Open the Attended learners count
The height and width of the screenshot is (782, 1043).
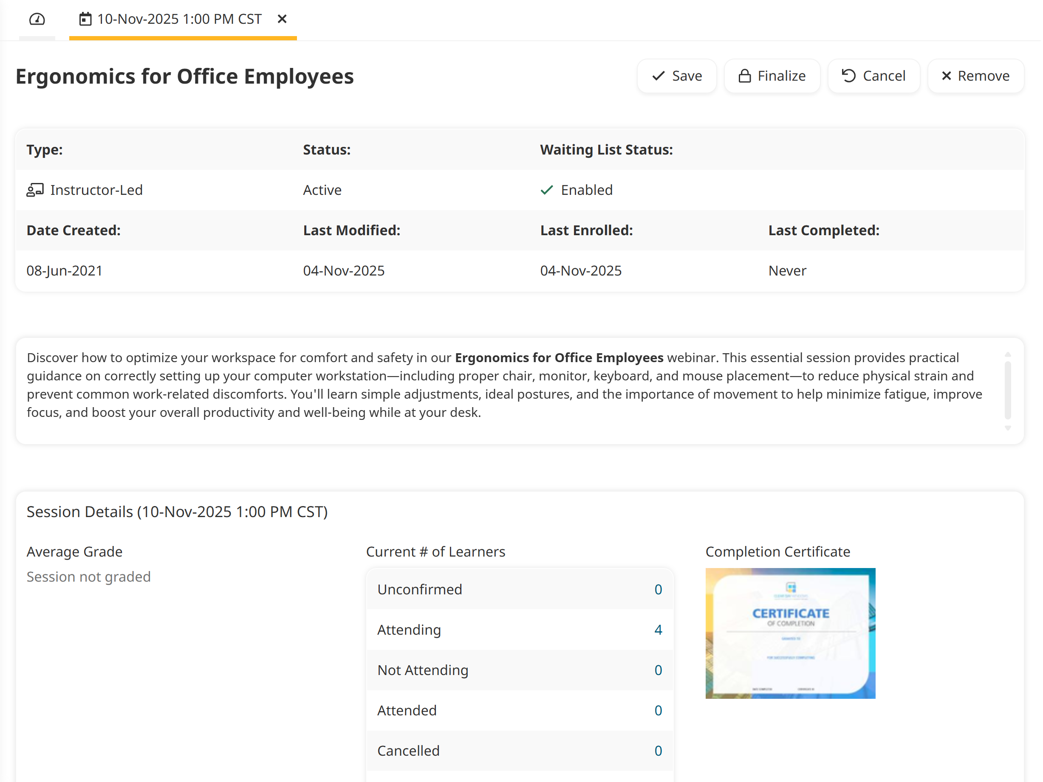(x=658, y=710)
